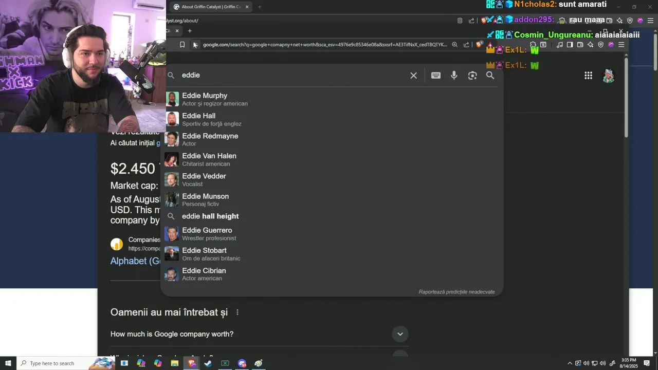Viewport: 658px width, 370px height.
Task: Click the VPN shield icon in the front toolbar
Action: point(600,45)
